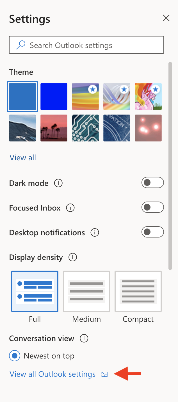Select the light blue theme swatch

pyautogui.click(x=22, y=97)
